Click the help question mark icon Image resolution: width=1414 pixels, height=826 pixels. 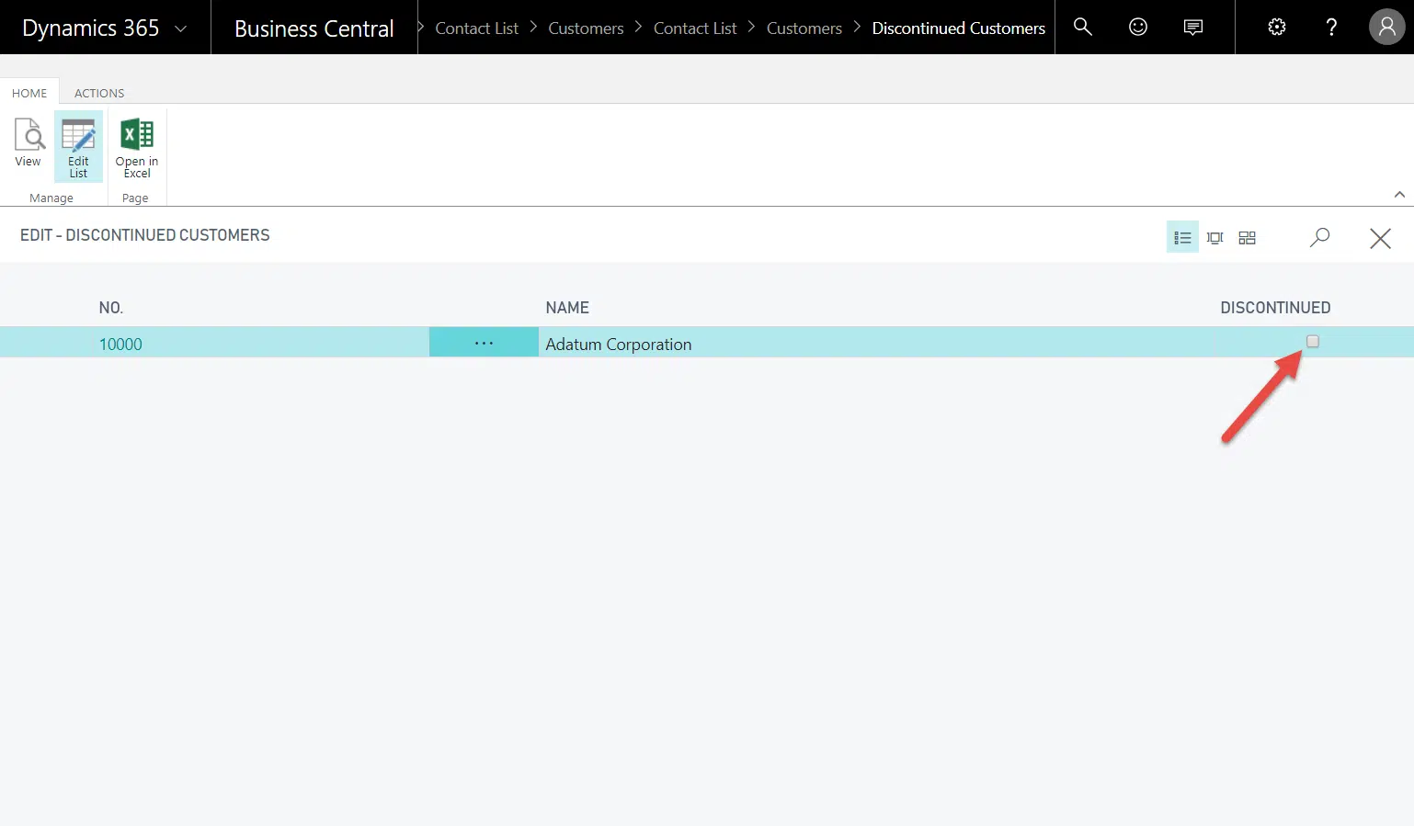[1331, 28]
